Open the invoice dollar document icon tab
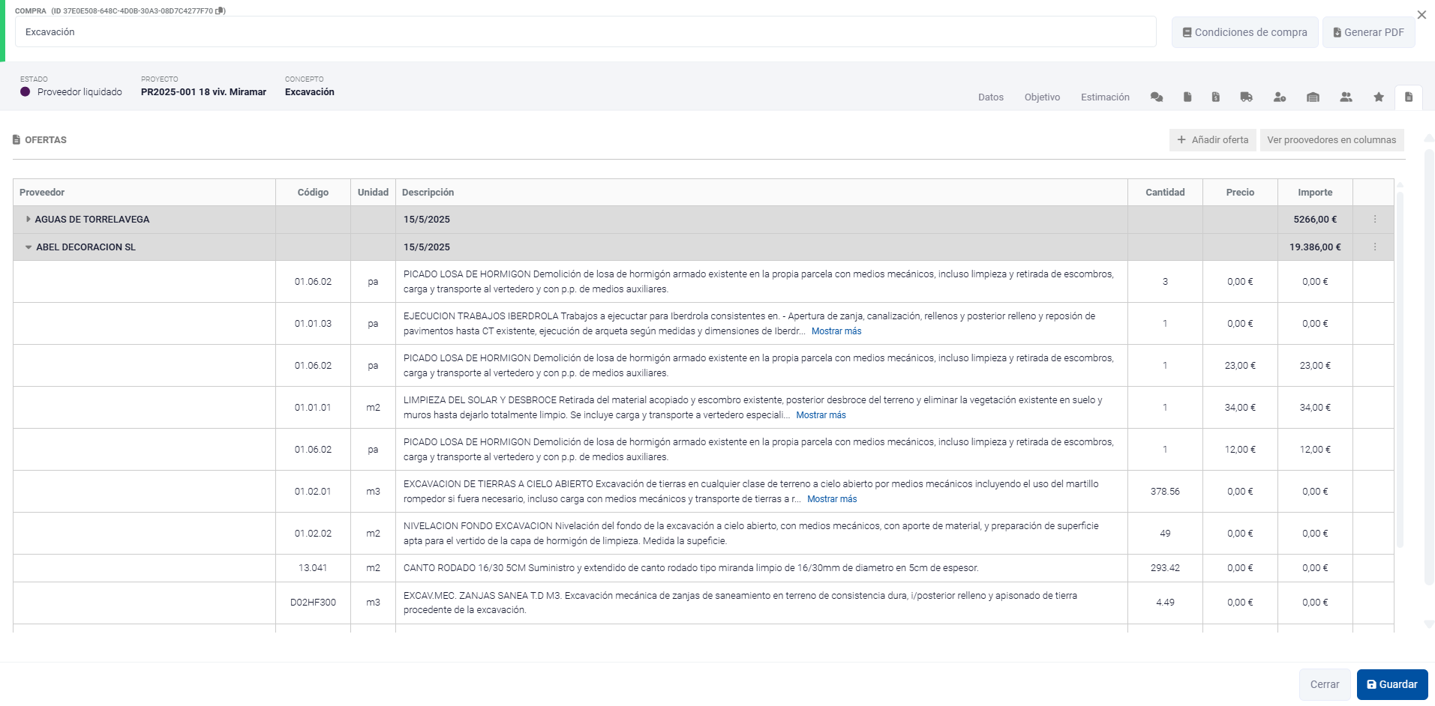Viewport: 1435px width, 706px height. pyautogui.click(x=1215, y=97)
